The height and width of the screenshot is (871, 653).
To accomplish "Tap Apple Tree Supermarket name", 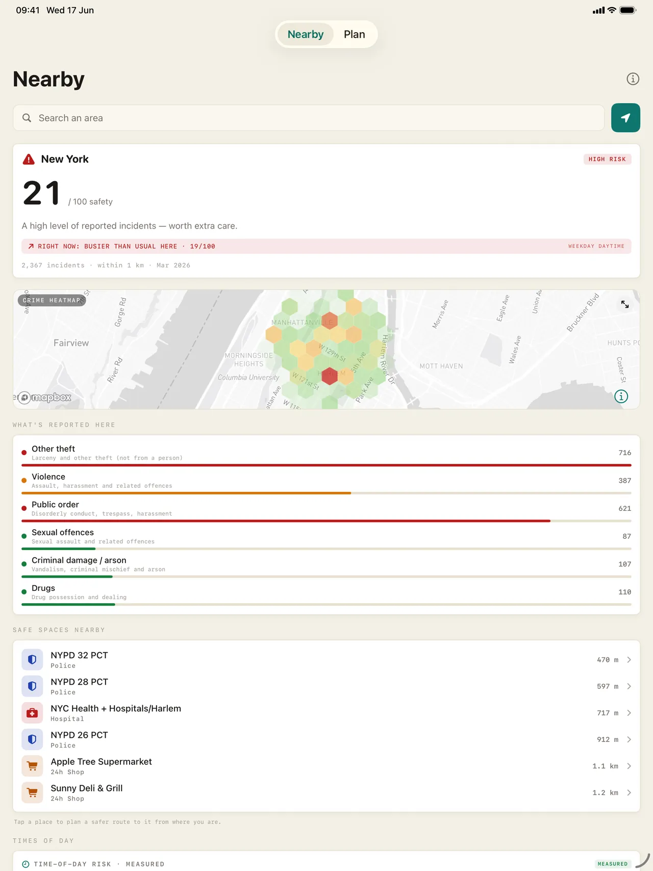I will (x=101, y=761).
